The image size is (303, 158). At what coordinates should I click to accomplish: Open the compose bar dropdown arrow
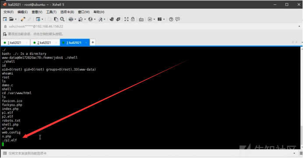[x=294, y=153]
